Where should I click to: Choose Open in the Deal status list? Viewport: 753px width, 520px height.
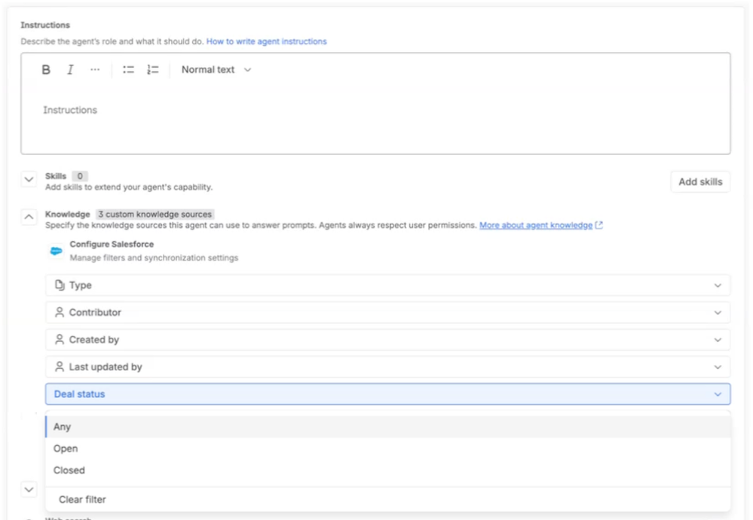(x=388, y=449)
